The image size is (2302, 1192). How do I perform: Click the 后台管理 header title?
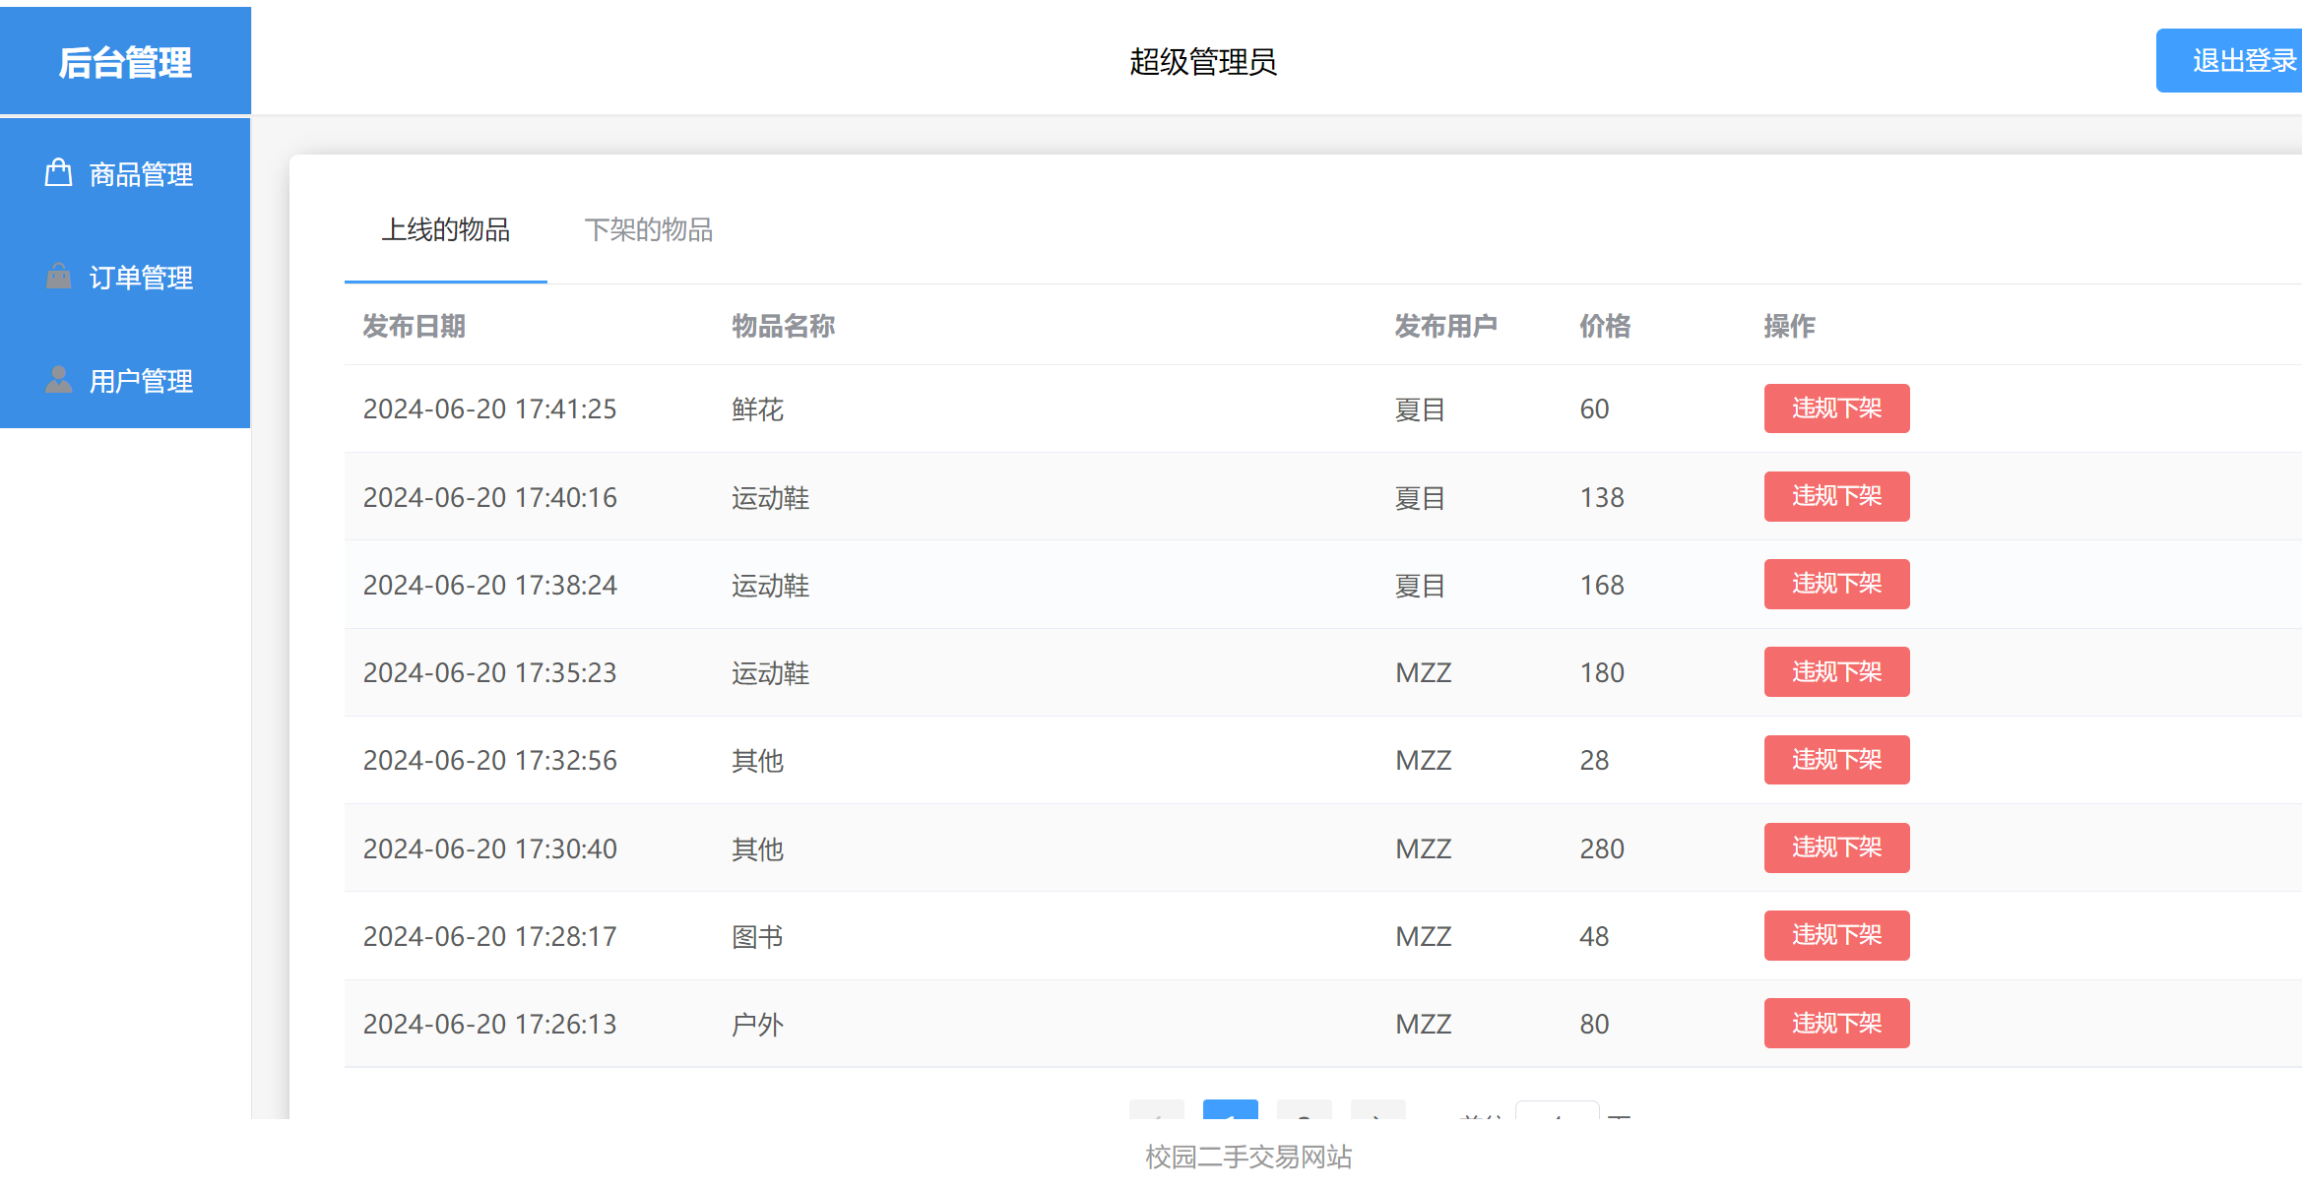point(125,61)
